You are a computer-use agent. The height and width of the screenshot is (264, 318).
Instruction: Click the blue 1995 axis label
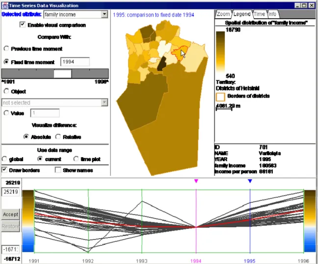[x=249, y=261]
